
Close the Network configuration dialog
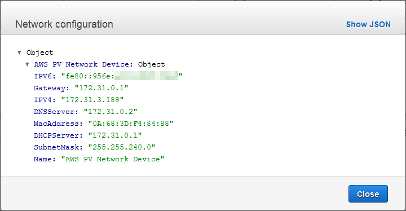[368, 194]
